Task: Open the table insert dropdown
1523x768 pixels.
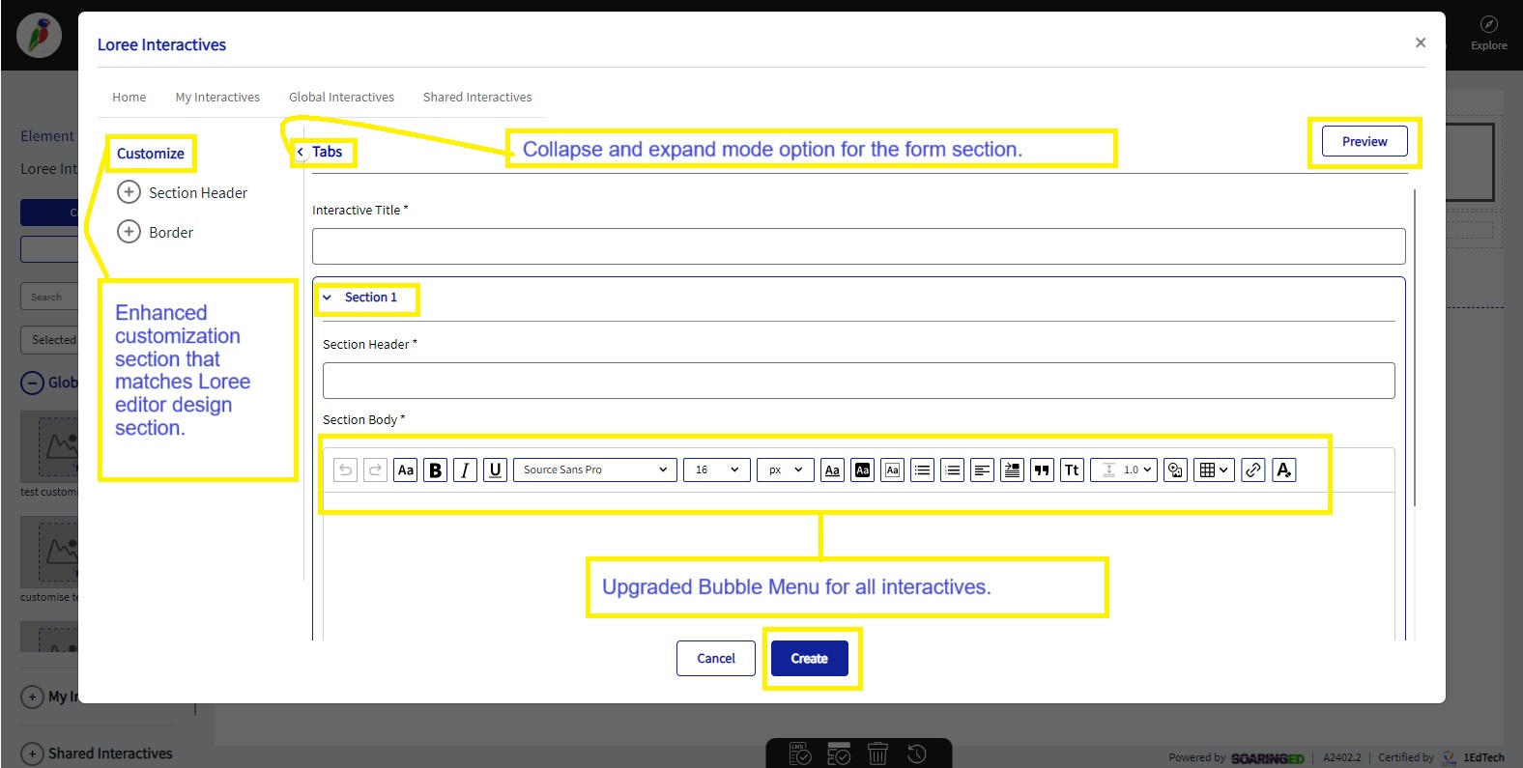Action: (1214, 469)
